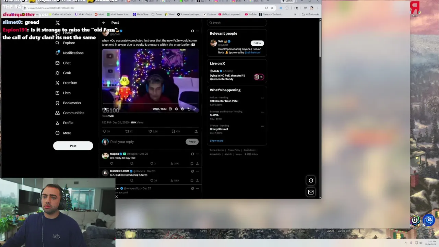Click the Grok icon on the main post
The width and height of the screenshot is (439, 247).
tap(192, 31)
